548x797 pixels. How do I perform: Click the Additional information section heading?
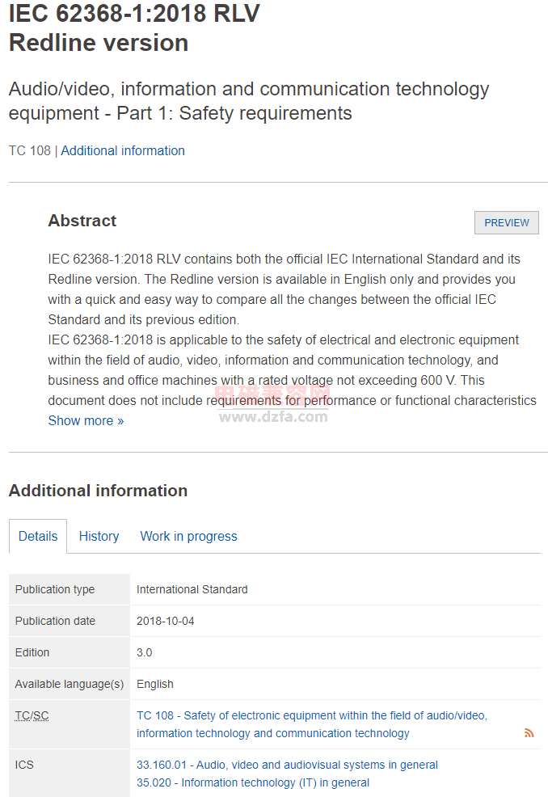click(98, 491)
